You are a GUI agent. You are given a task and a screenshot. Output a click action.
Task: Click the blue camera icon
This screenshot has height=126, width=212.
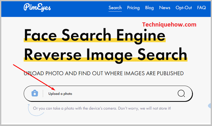coord(35,93)
